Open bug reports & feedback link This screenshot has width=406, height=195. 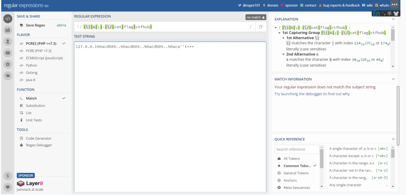pos(339,5)
